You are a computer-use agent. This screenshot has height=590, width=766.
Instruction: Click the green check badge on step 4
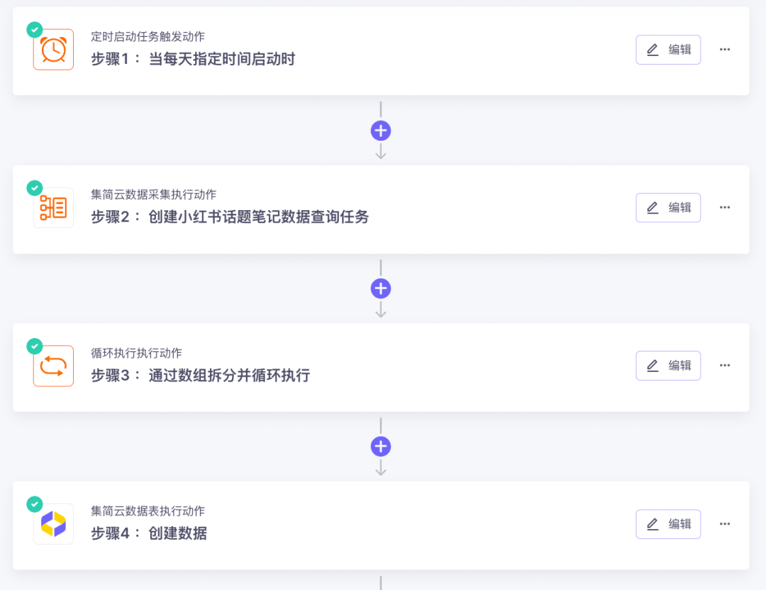[x=35, y=504]
